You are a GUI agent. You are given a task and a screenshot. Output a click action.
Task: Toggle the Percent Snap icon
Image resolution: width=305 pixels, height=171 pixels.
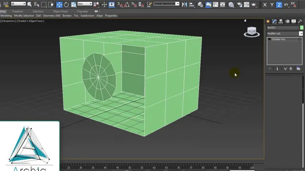pos(134,4)
